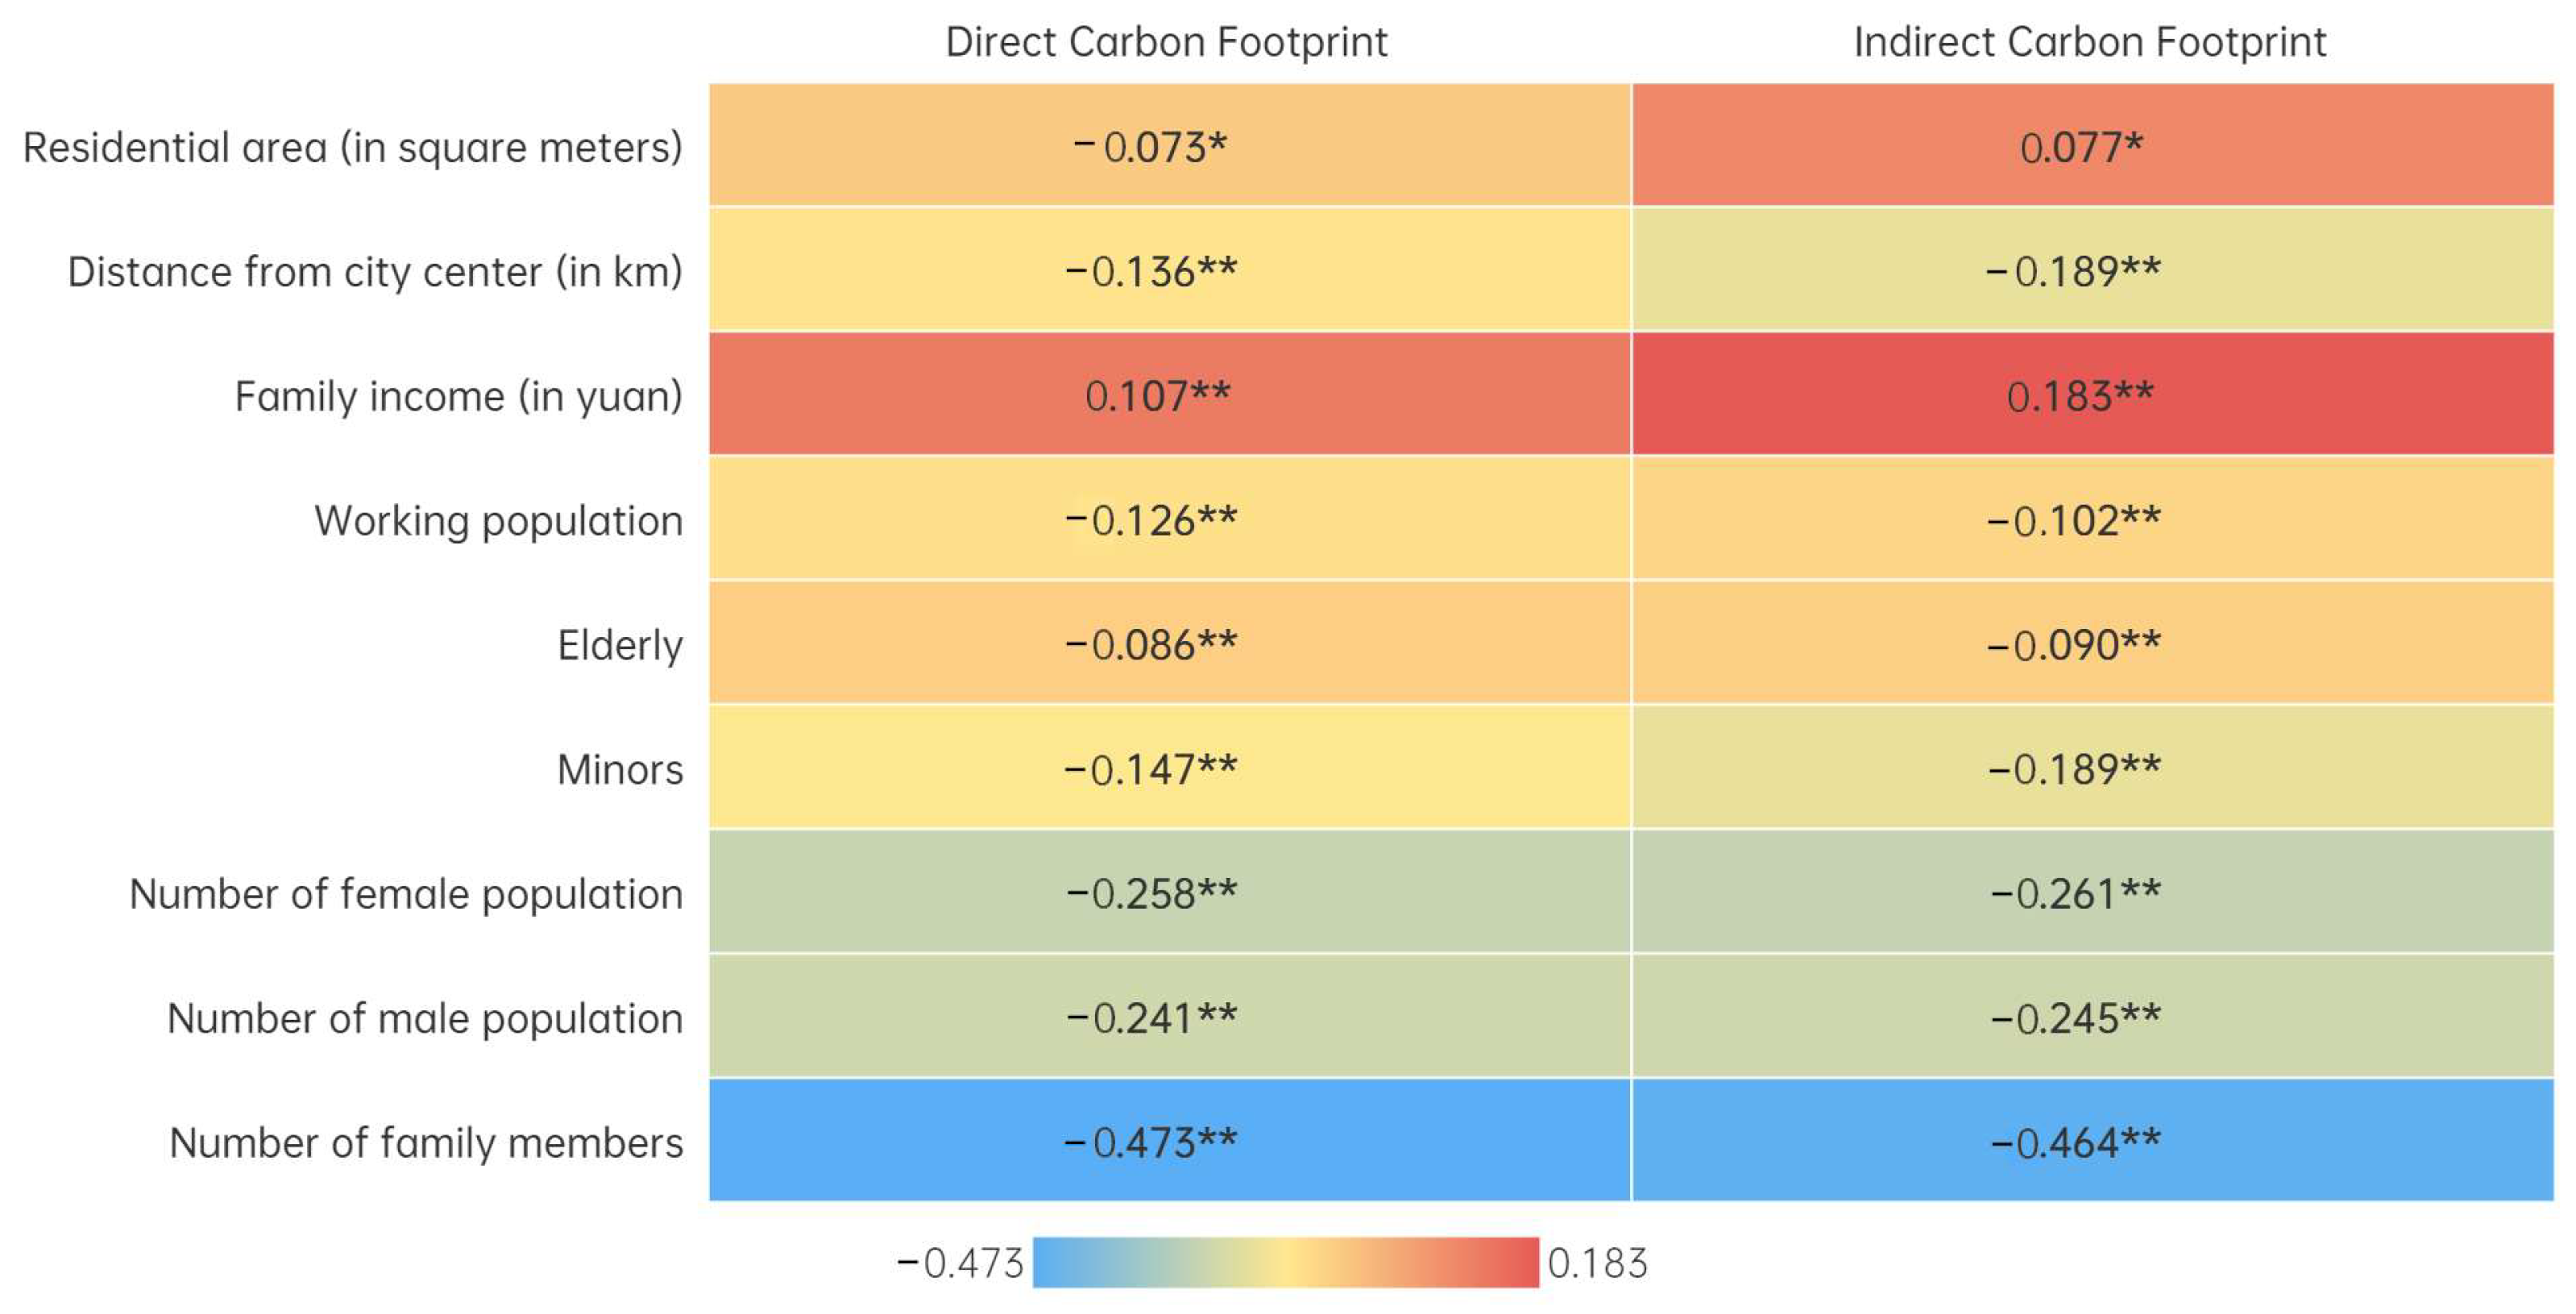Click the Working population row label

[x=498, y=521]
